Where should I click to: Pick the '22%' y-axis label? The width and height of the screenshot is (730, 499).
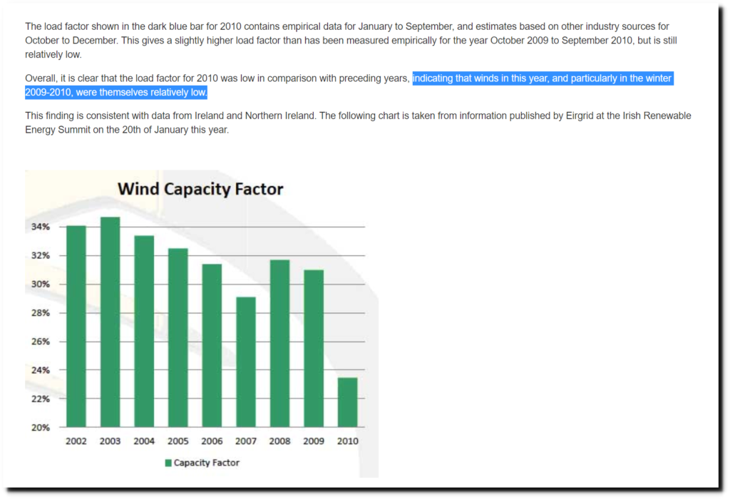(41, 399)
